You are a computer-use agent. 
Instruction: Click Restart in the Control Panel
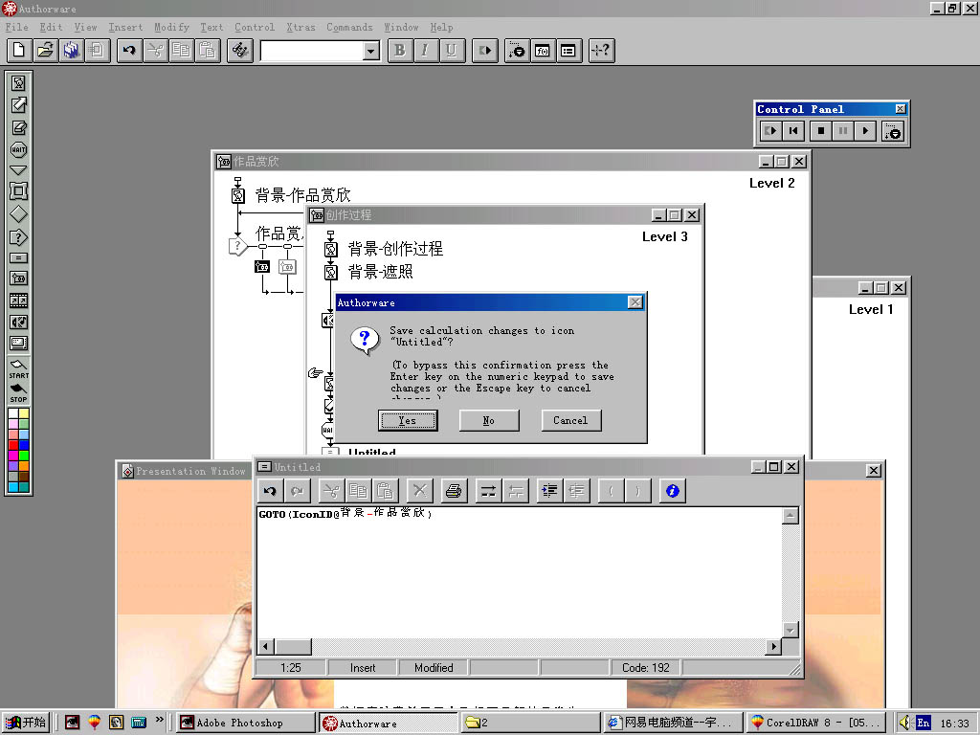pyautogui.click(x=770, y=130)
